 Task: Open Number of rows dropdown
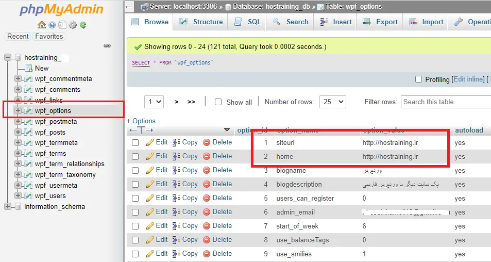click(332, 102)
